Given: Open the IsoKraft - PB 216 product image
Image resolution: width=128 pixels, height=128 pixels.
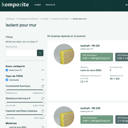Looking at the screenshot, I should pos(64,54).
